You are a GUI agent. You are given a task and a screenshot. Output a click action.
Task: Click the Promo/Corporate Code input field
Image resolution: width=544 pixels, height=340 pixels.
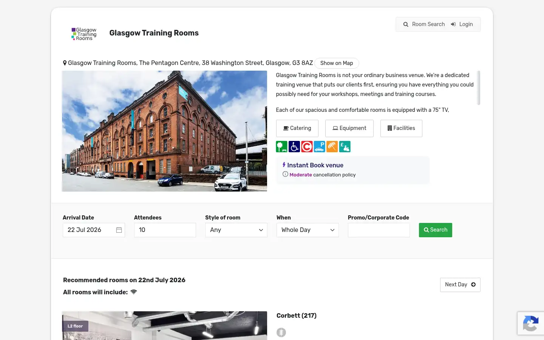pyautogui.click(x=379, y=230)
